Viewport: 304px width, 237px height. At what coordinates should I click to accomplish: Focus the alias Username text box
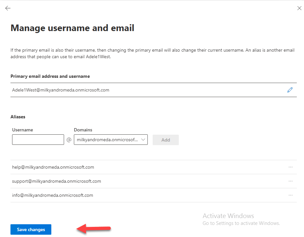tap(38, 140)
